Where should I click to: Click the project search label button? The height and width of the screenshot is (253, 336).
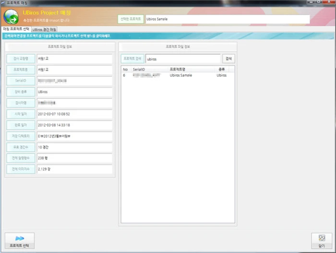[132, 58]
